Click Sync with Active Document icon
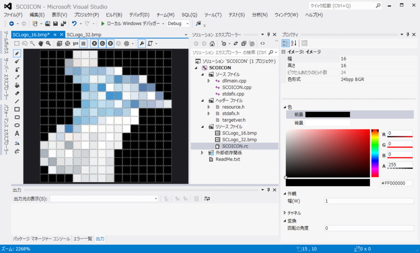This screenshot has width=420, height=253. pos(235,44)
